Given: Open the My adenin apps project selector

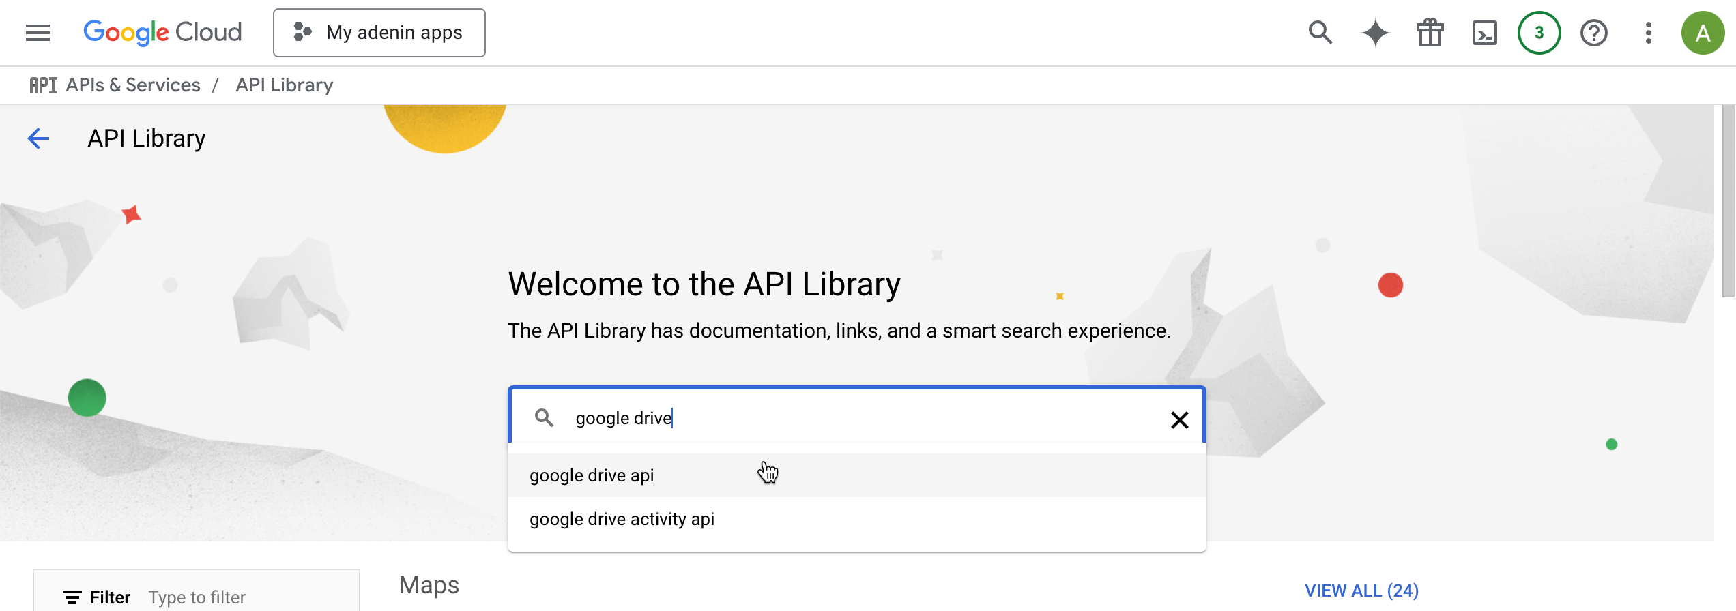Looking at the screenshot, I should pyautogui.click(x=379, y=33).
